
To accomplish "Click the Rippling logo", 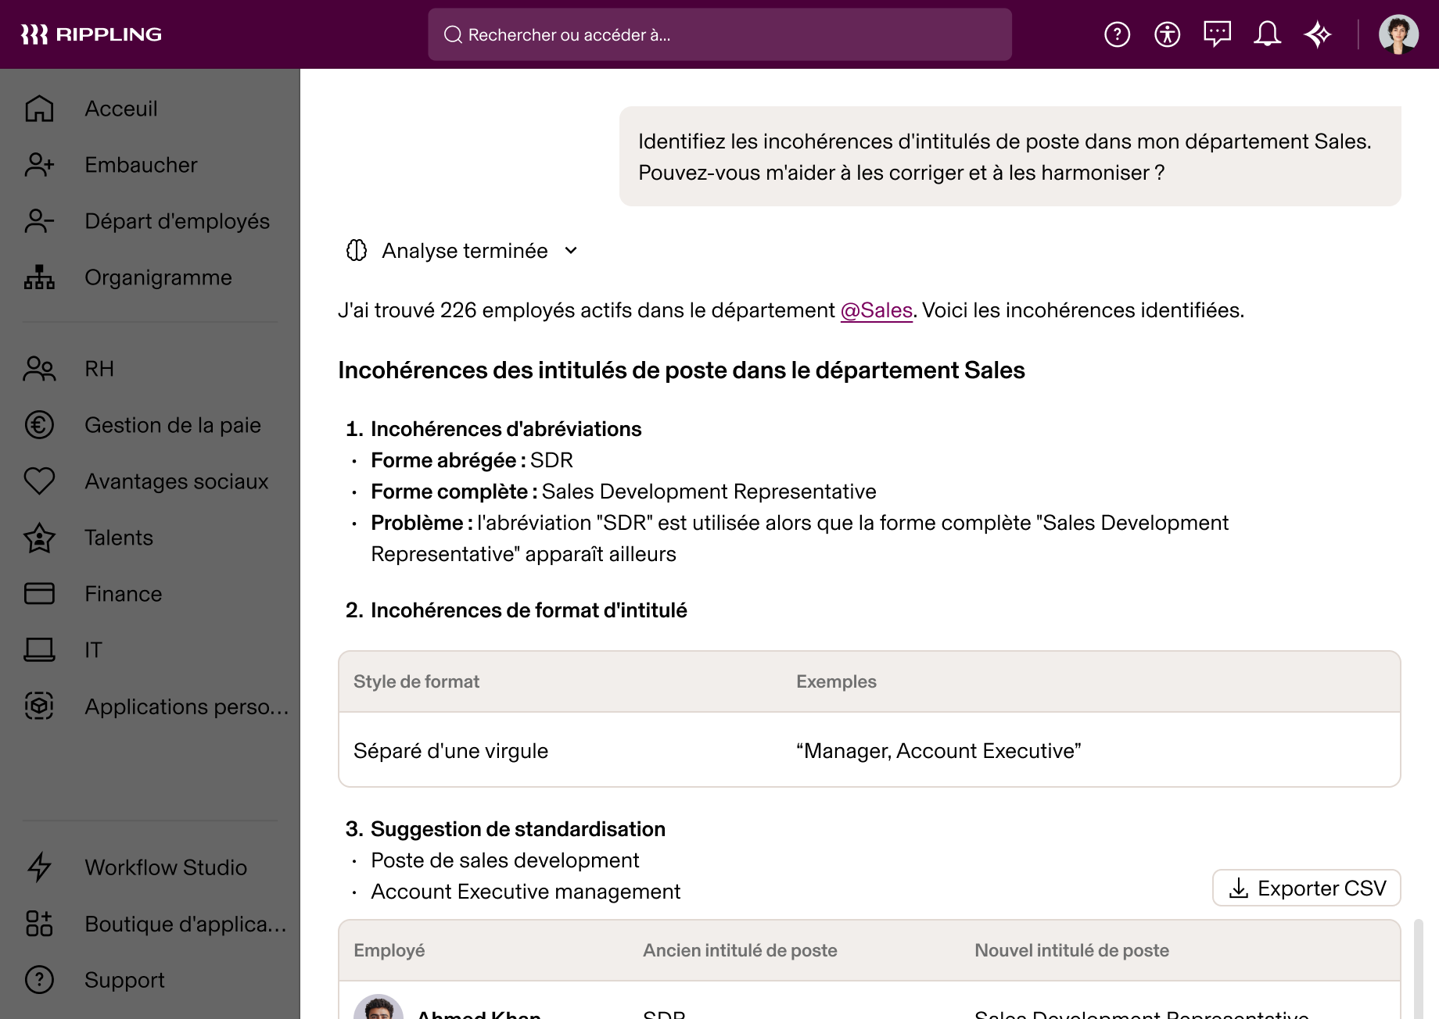I will [x=92, y=34].
